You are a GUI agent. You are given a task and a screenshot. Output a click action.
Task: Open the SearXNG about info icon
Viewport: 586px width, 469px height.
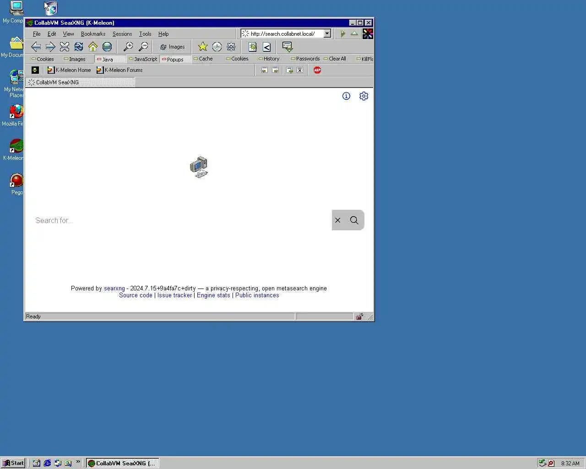(346, 96)
